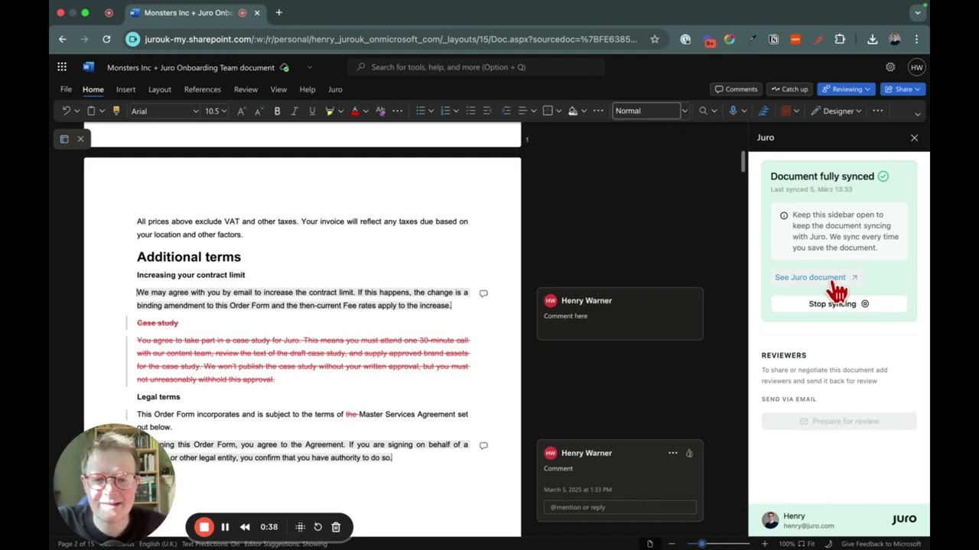Switch to the Layout tab
This screenshot has height=550, width=979.
[159, 89]
